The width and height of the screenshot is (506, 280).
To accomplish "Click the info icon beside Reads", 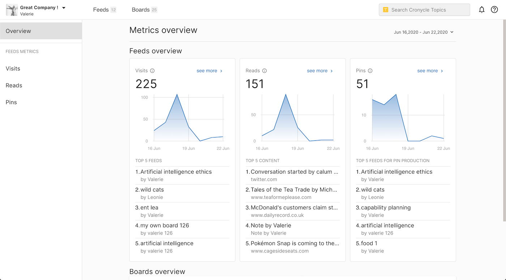I will [x=264, y=71].
